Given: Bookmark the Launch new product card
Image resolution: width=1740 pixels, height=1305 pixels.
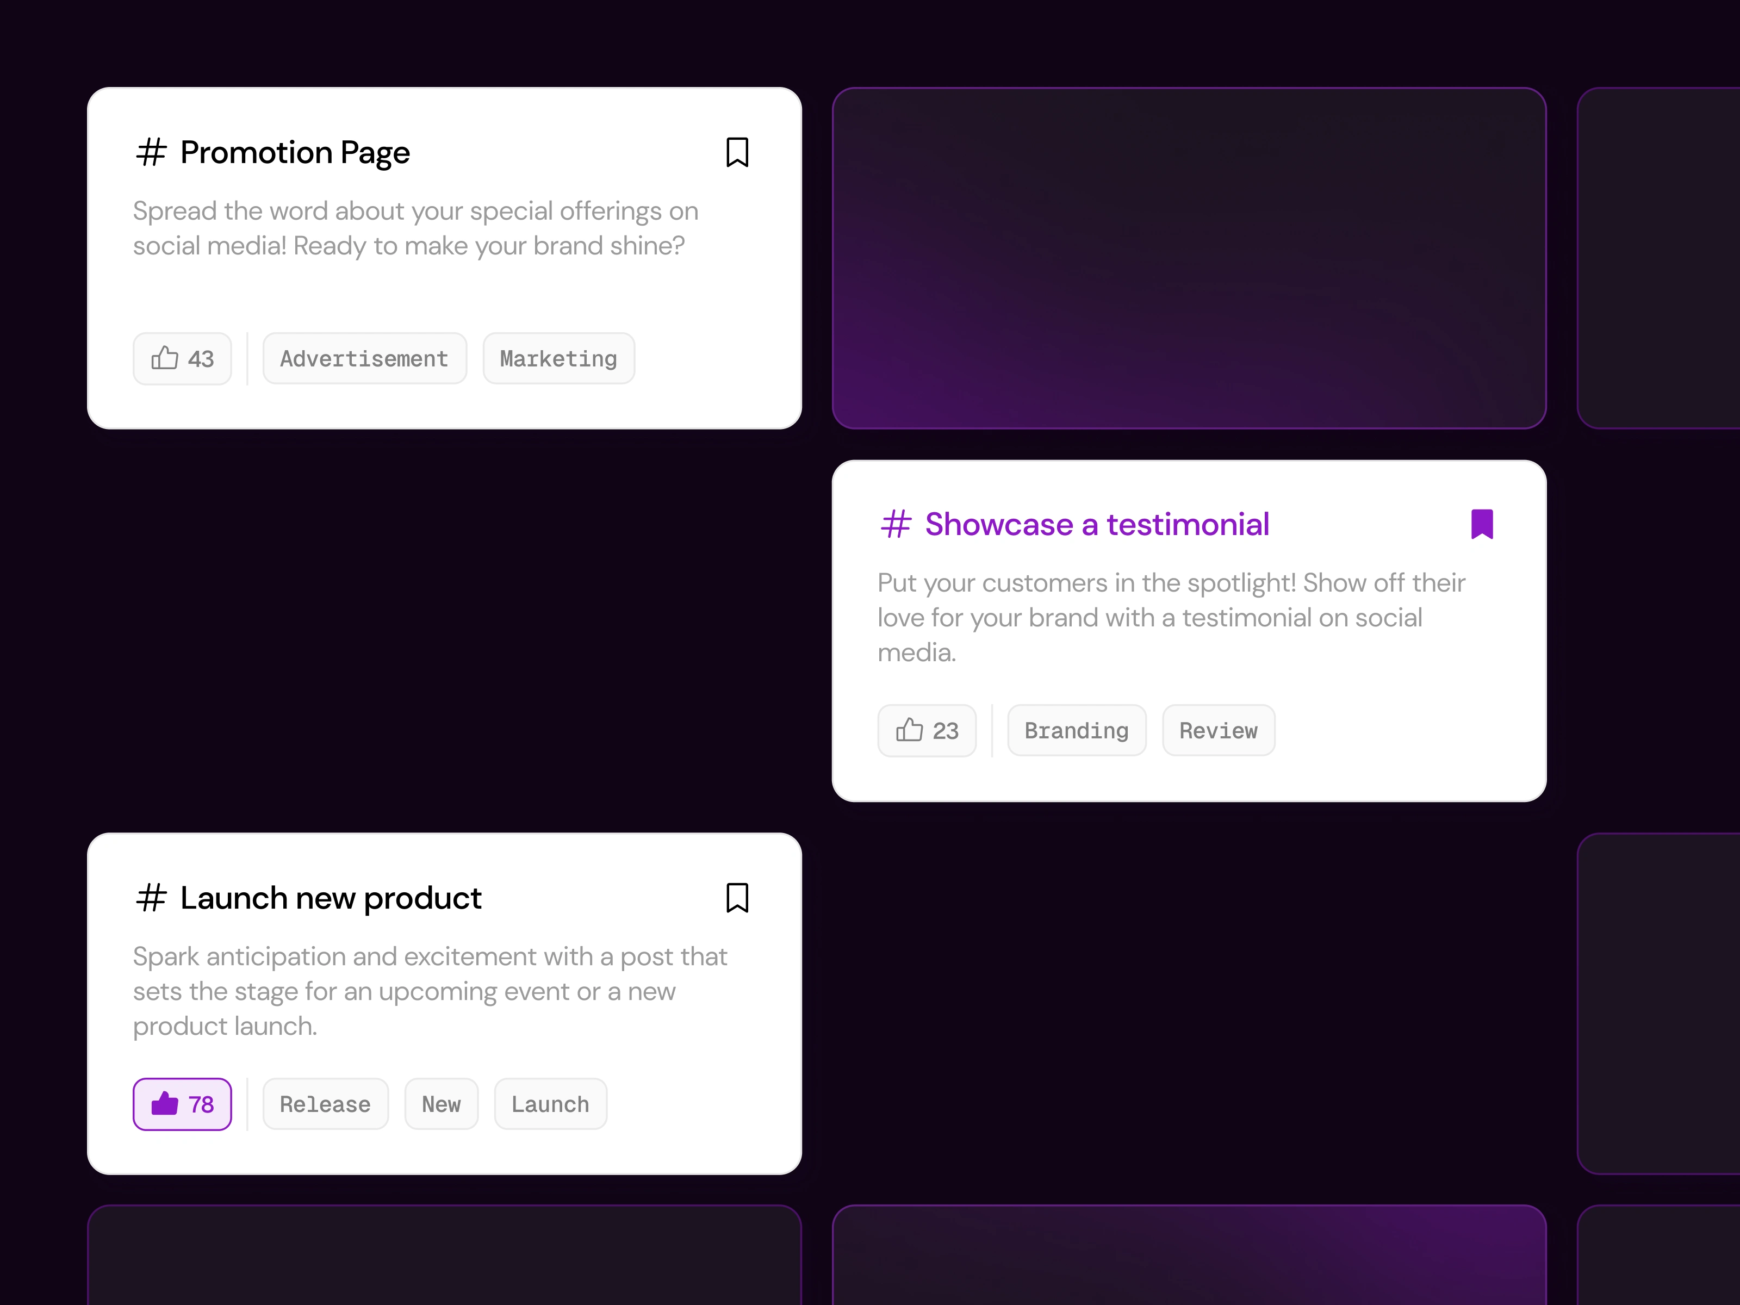Looking at the screenshot, I should (x=736, y=898).
